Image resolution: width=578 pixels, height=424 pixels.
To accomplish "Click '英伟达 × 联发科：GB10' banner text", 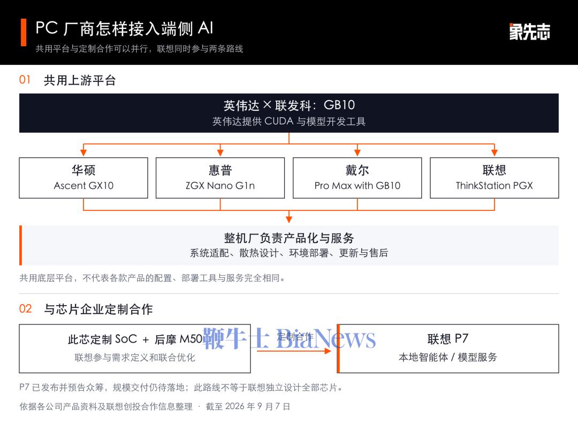I will tap(289, 105).
